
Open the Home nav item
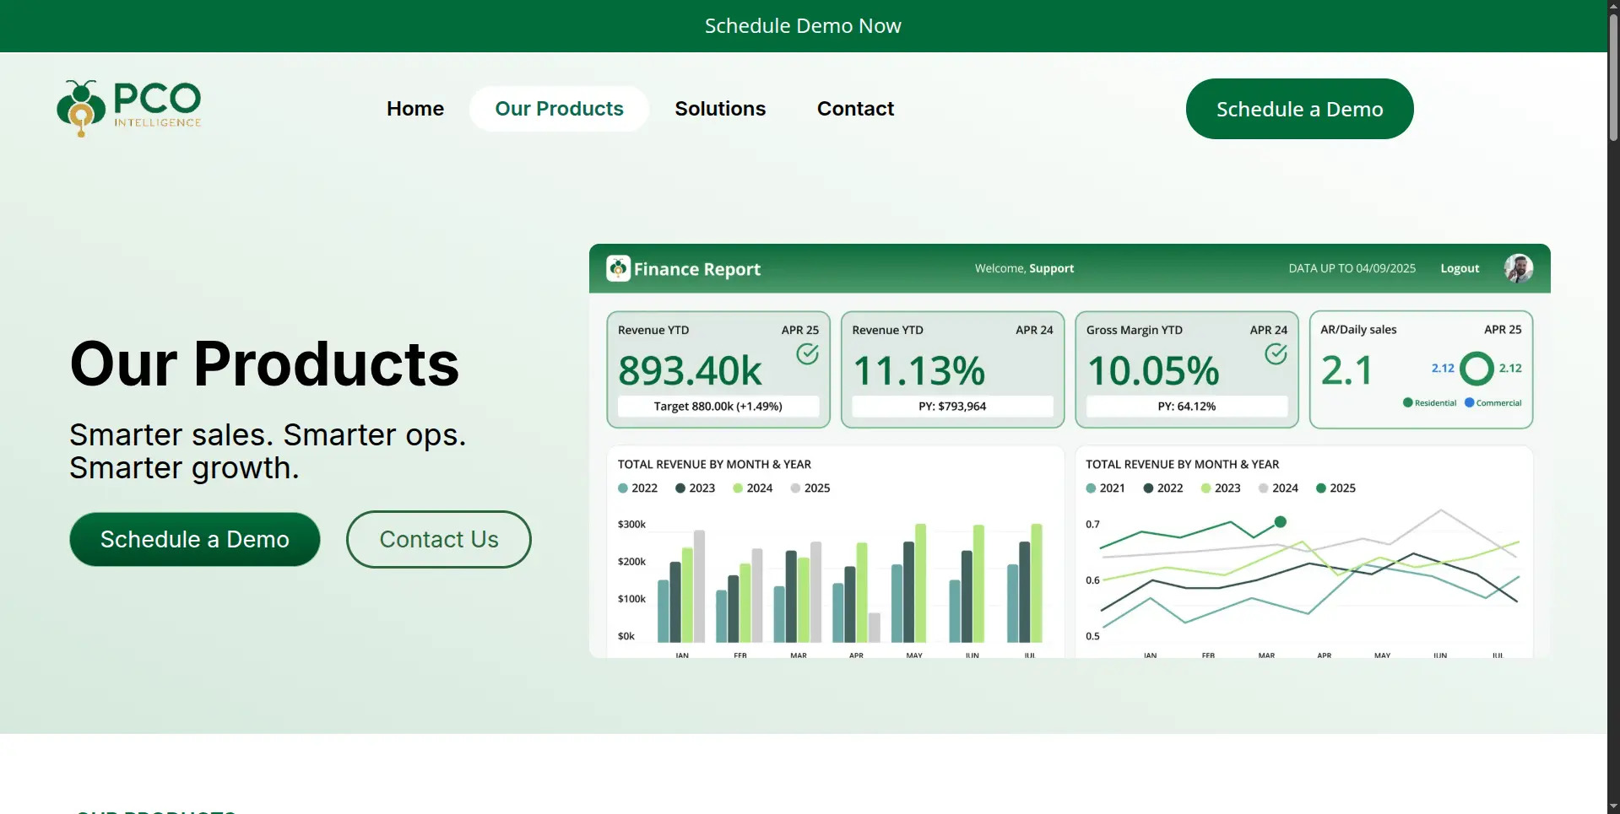click(x=415, y=109)
